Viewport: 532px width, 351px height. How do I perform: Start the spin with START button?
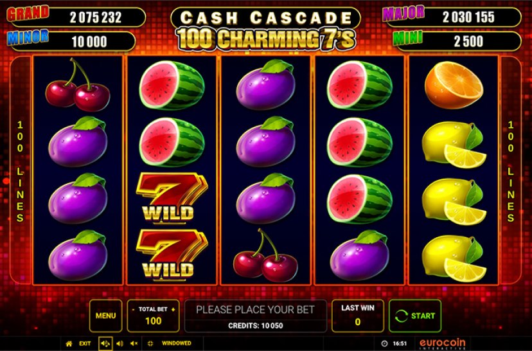[415, 316]
